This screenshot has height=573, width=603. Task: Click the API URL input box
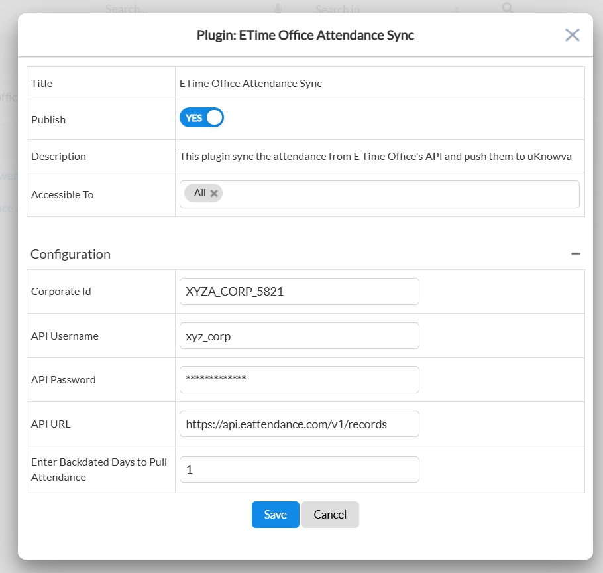click(299, 424)
